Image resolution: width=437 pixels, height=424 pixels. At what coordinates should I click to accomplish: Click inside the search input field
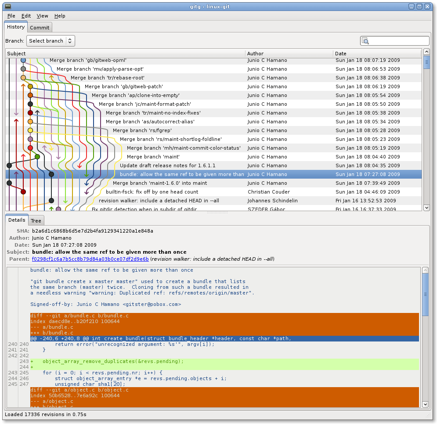tap(399, 41)
